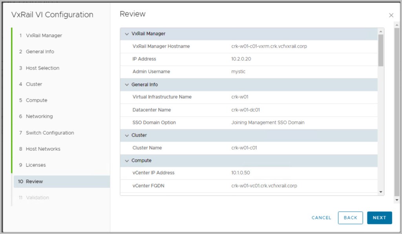Screen dimensions: 402x234
Task: Collapse the VxRail Manager section
Action: click(x=127, y=34)
